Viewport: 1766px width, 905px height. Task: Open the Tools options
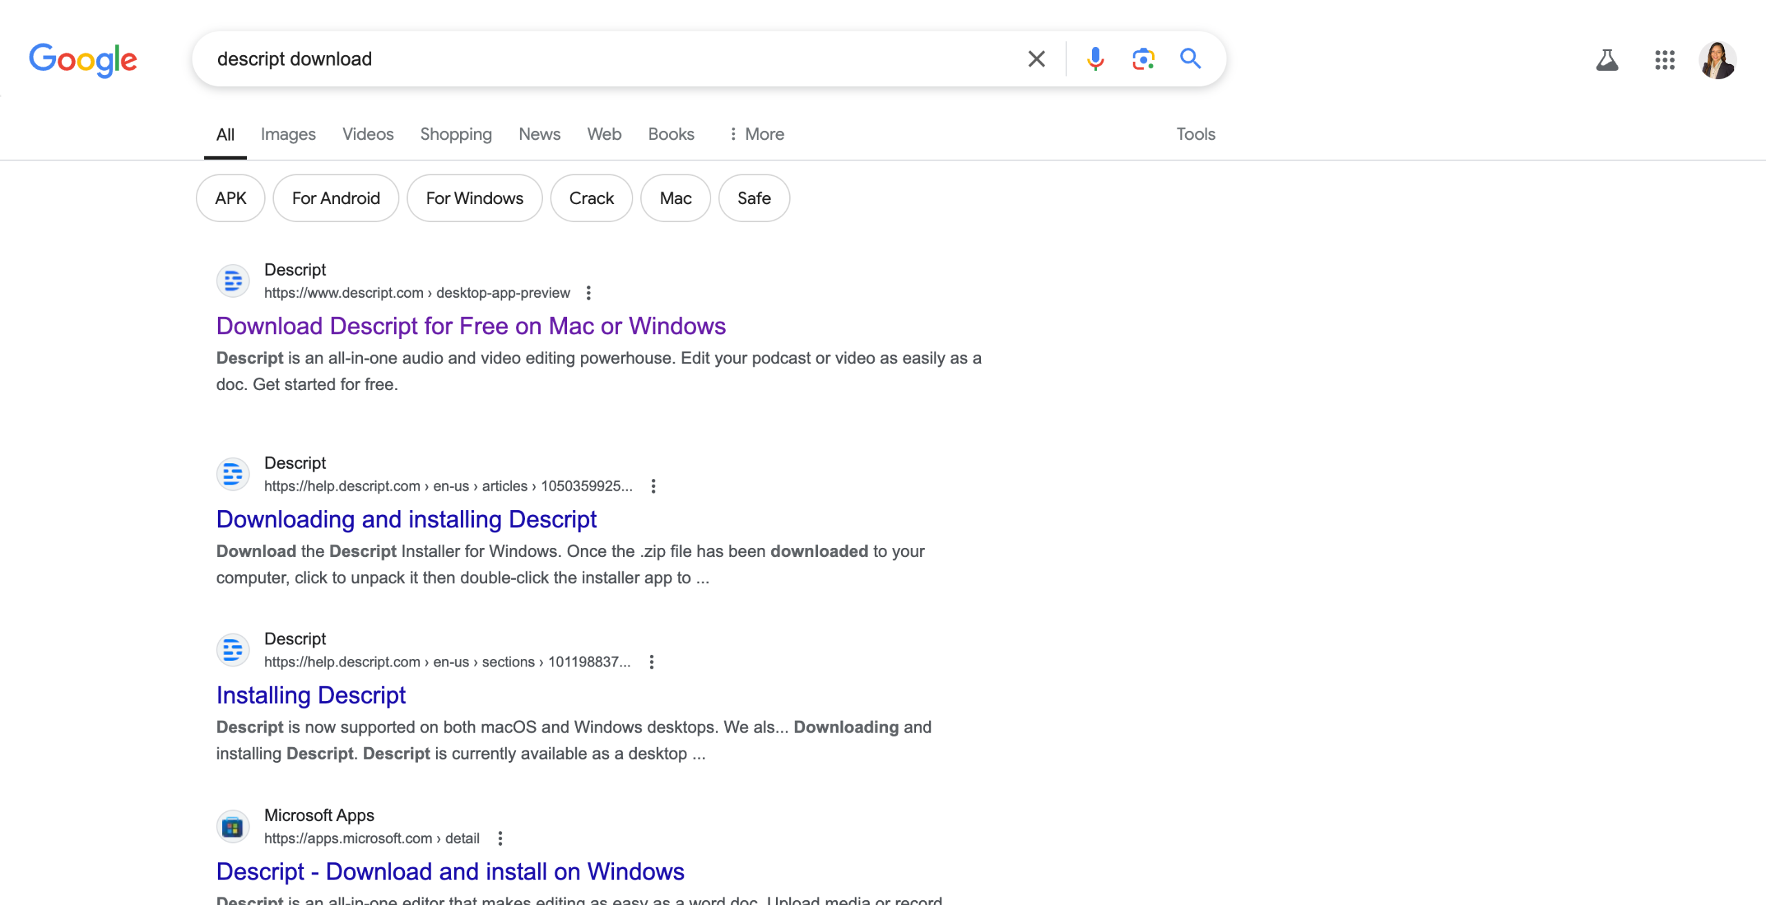pos(1195,134)
